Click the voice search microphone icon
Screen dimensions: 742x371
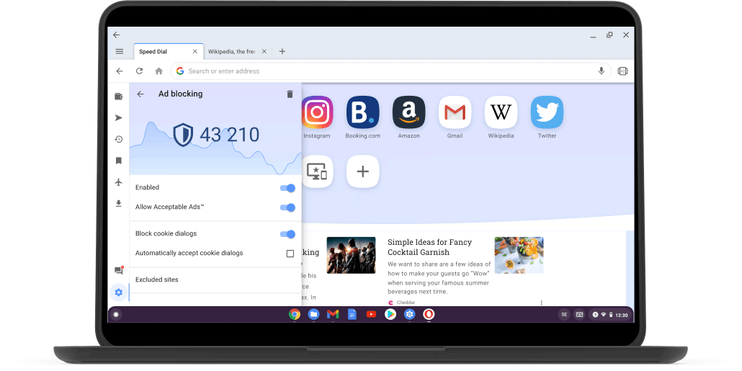[601, 71]
